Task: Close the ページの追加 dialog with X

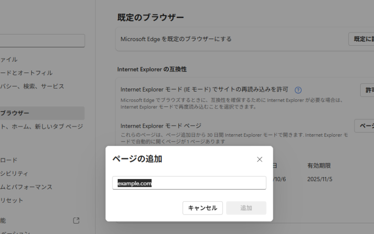Action: click(259, 159)
